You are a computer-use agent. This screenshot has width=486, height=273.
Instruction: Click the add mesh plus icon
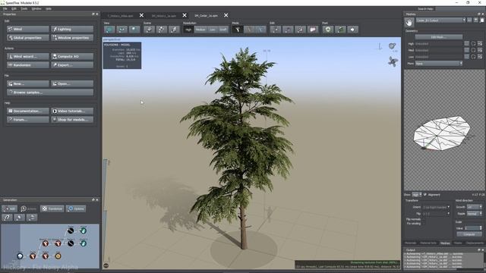476,20
